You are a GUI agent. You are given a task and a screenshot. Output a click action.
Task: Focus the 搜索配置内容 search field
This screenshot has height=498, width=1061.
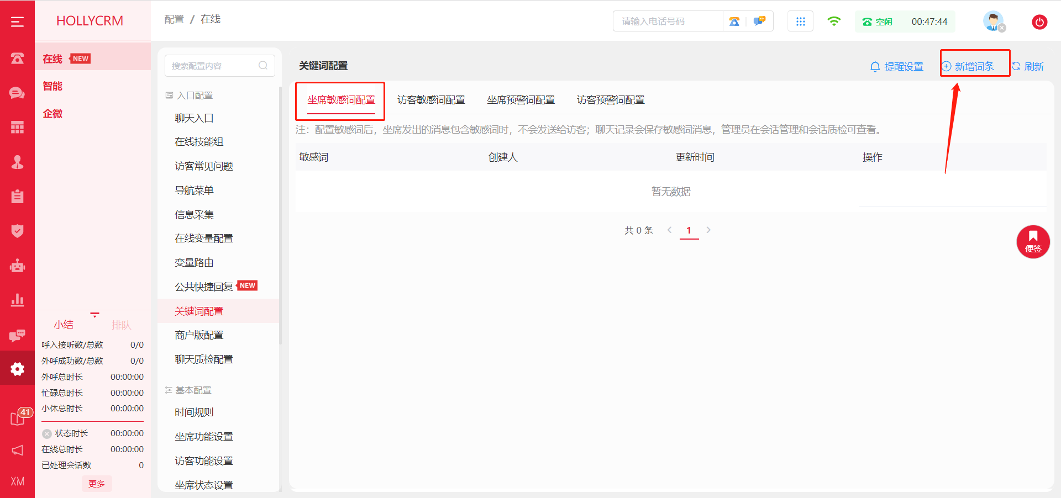tap(220, 66)
